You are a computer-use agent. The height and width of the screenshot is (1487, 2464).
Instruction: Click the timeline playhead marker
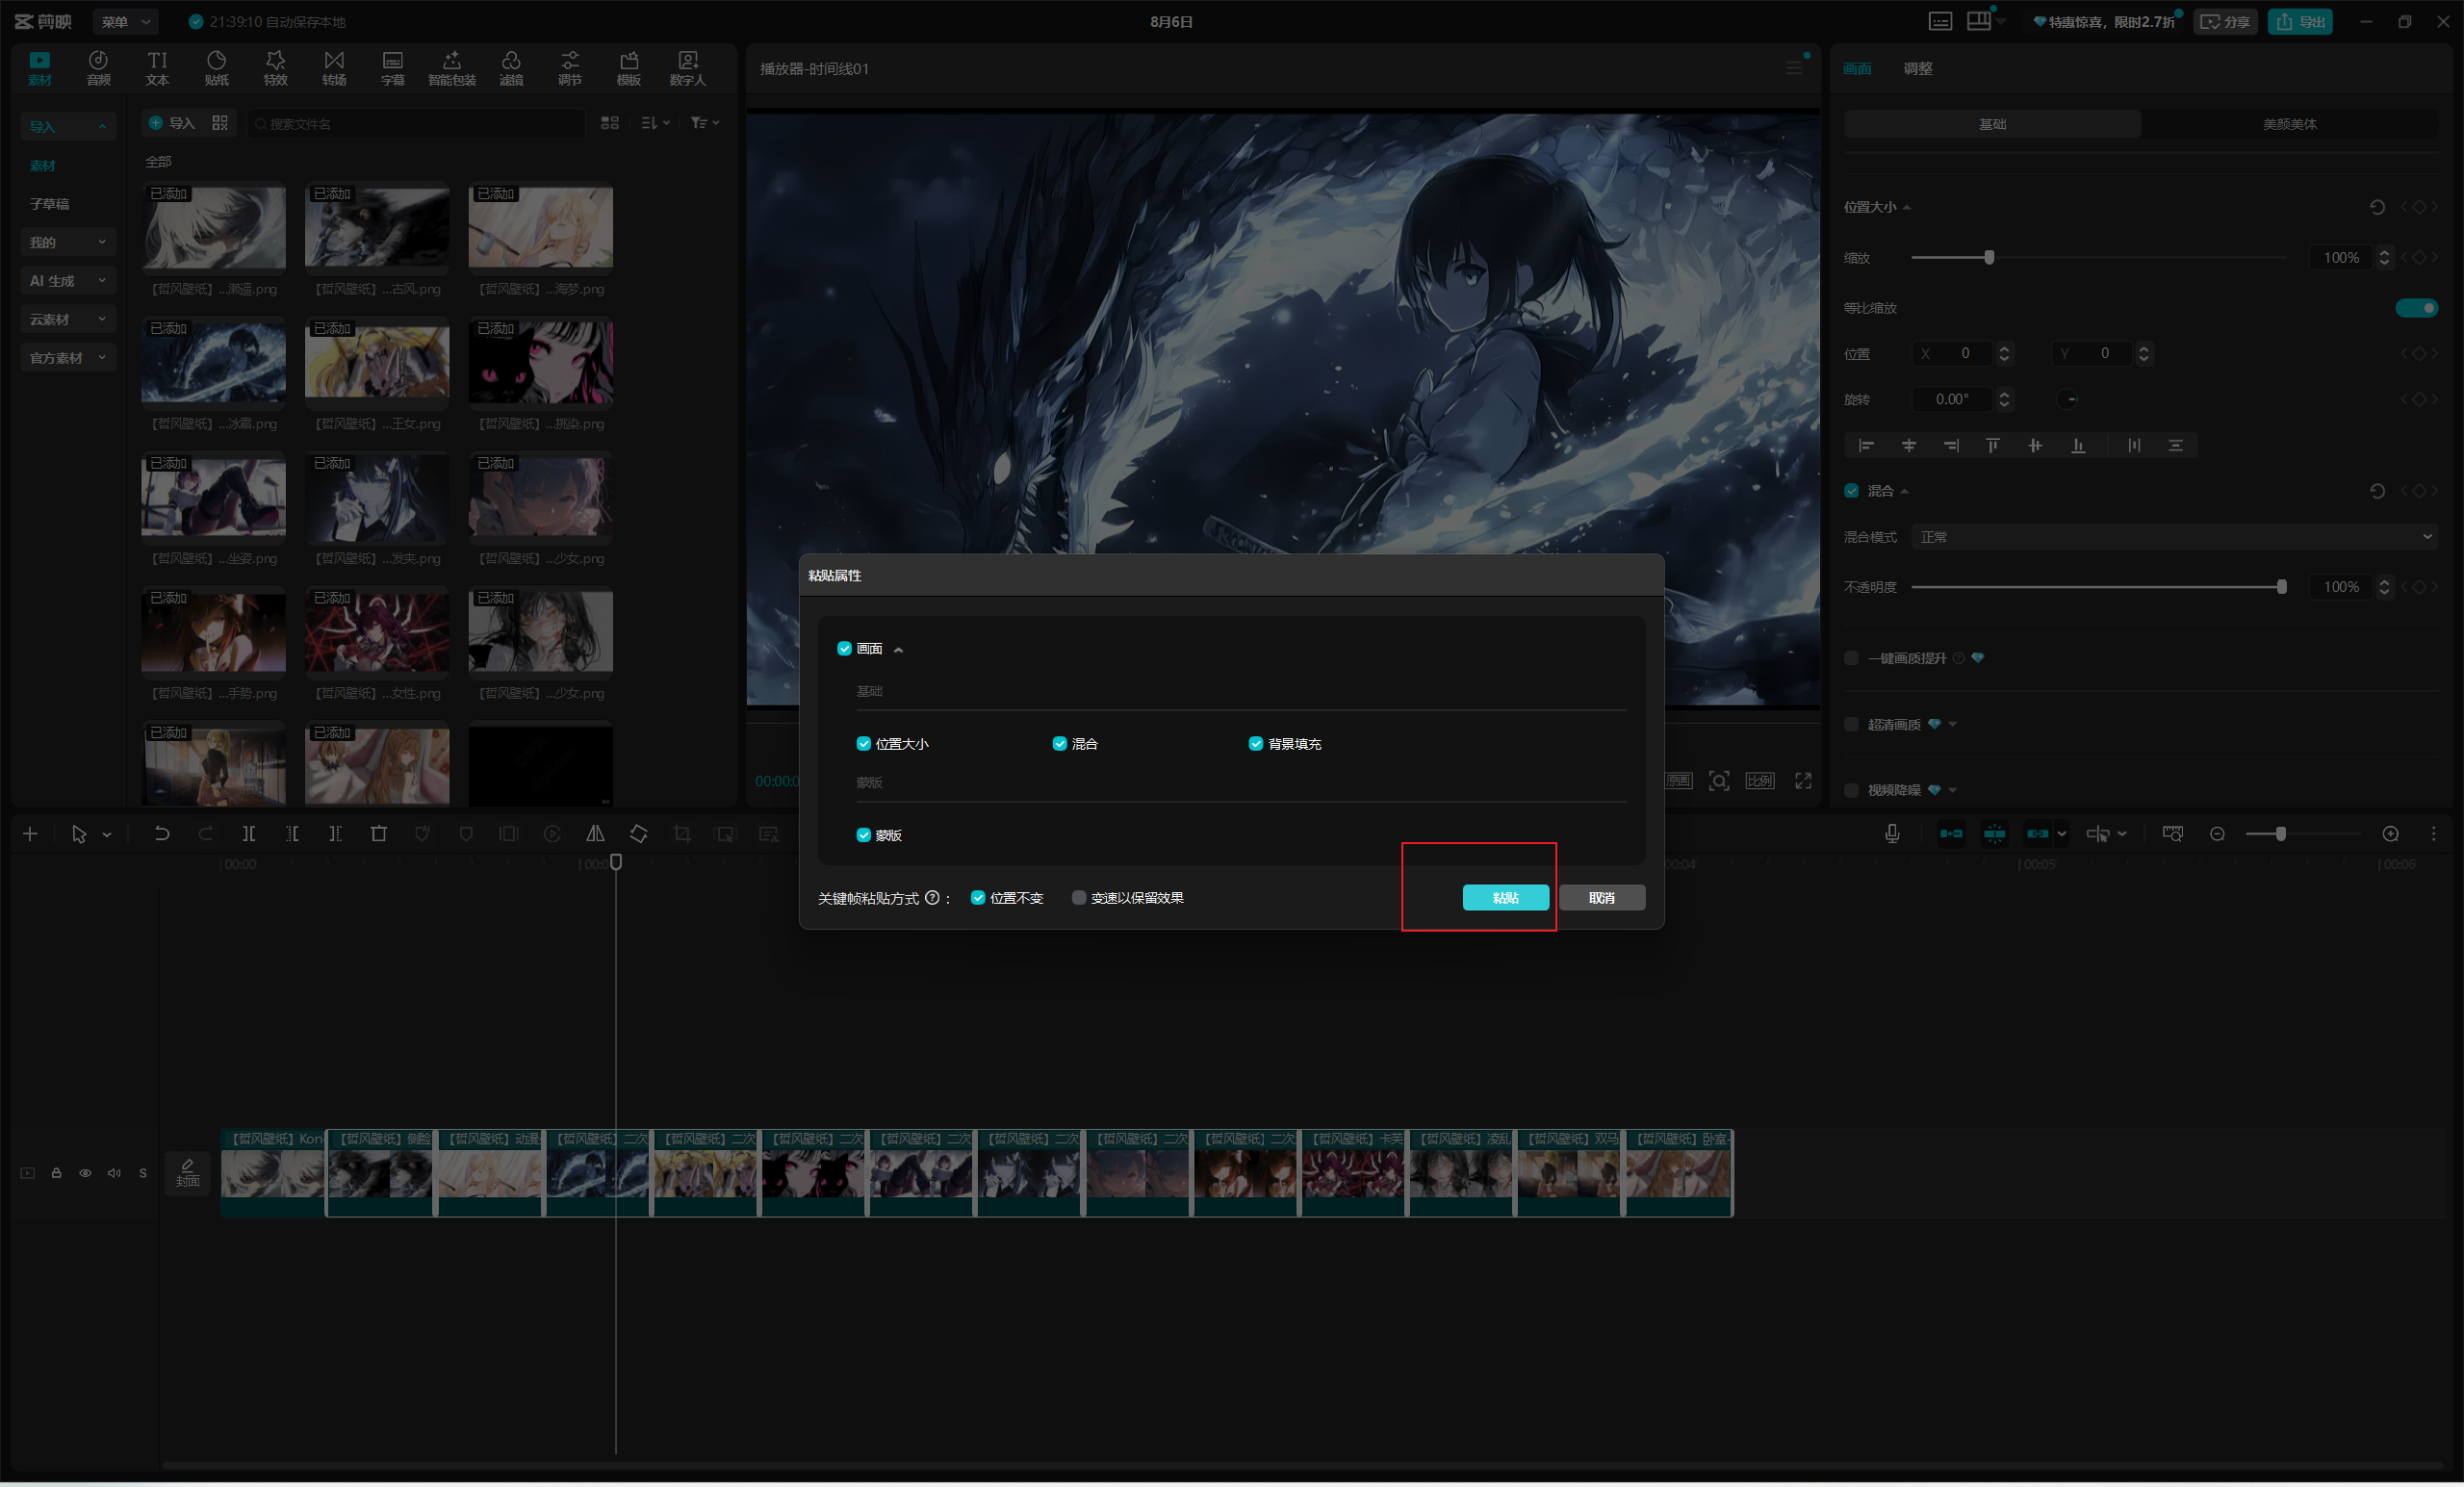(616, 862)
